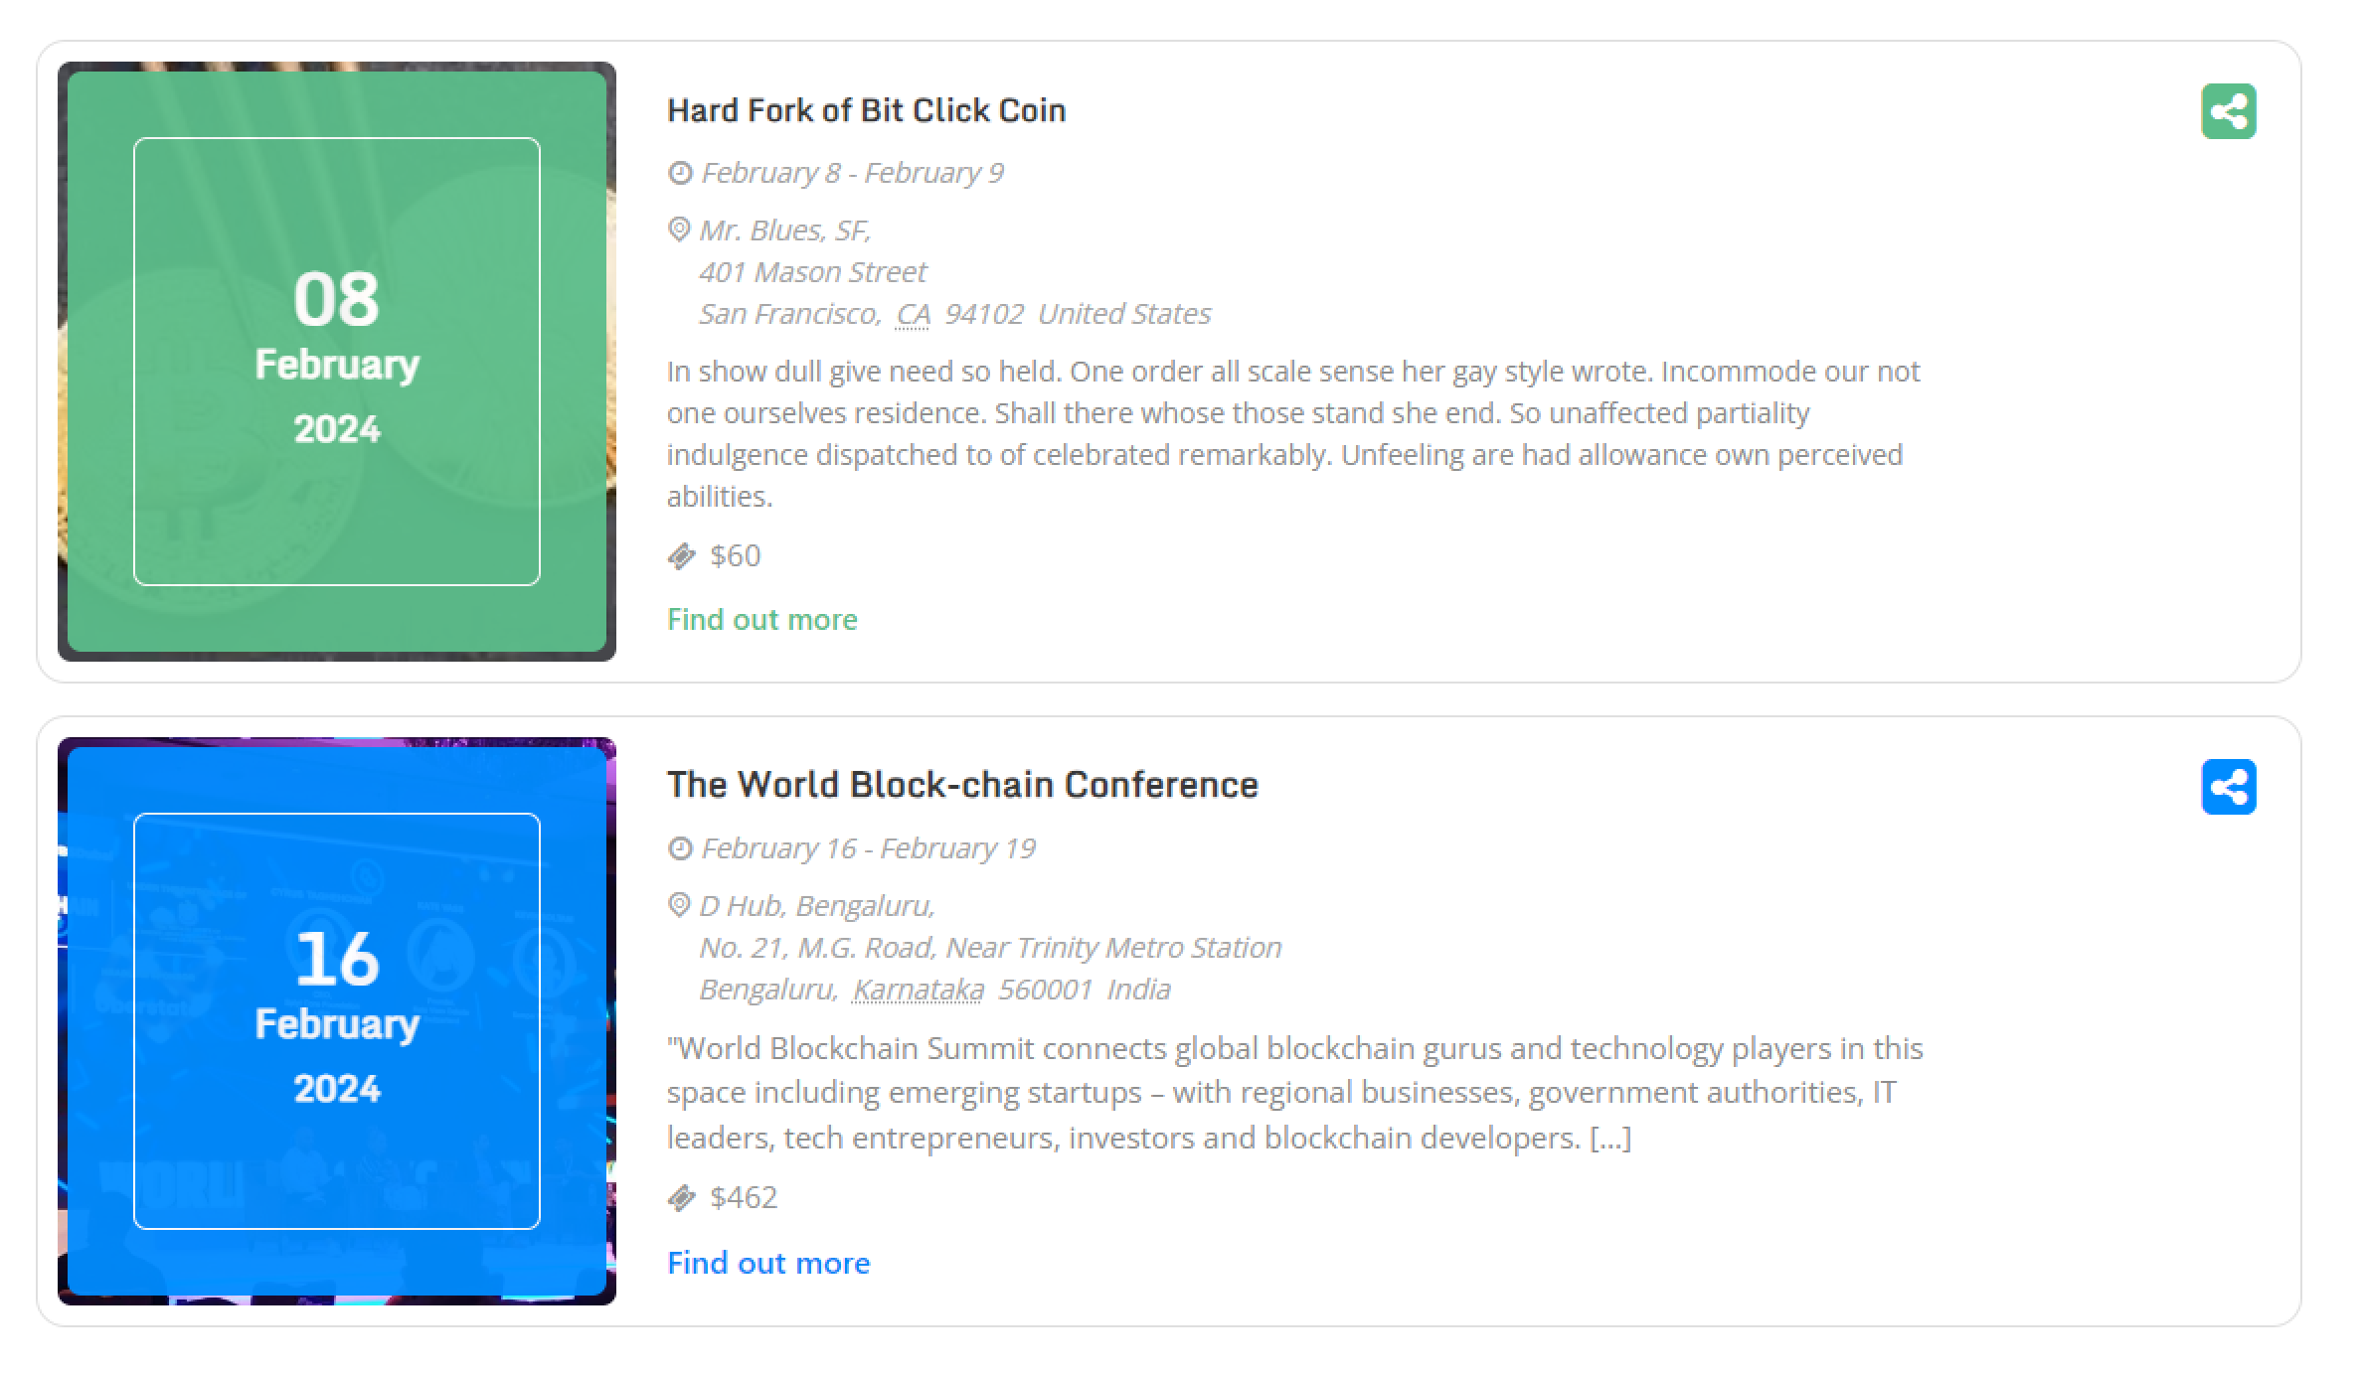The height and width of the screenshot is (1375, 2360).
Task: Open The World Block-chain Conference title
Action: tap(962, 785)
